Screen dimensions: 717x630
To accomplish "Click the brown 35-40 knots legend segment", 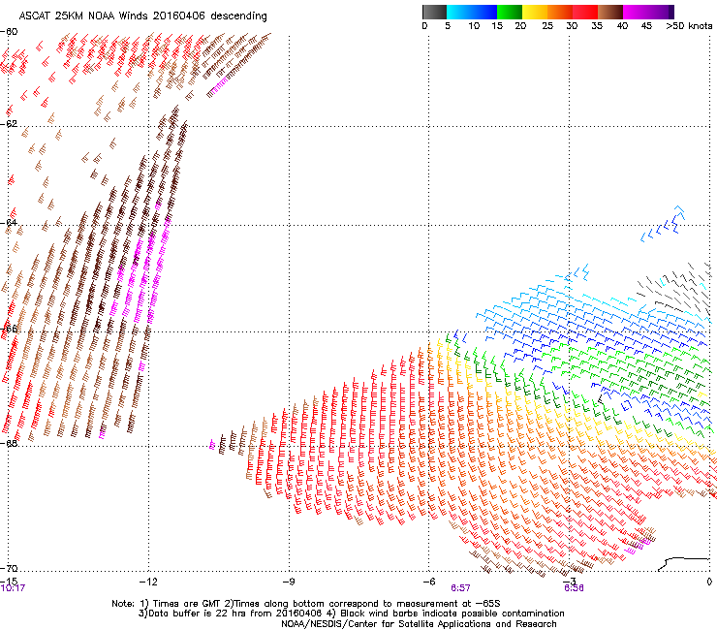I will click(x=610, y=12).
